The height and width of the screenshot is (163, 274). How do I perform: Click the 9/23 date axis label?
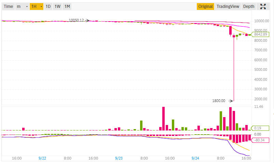(119, 158)
